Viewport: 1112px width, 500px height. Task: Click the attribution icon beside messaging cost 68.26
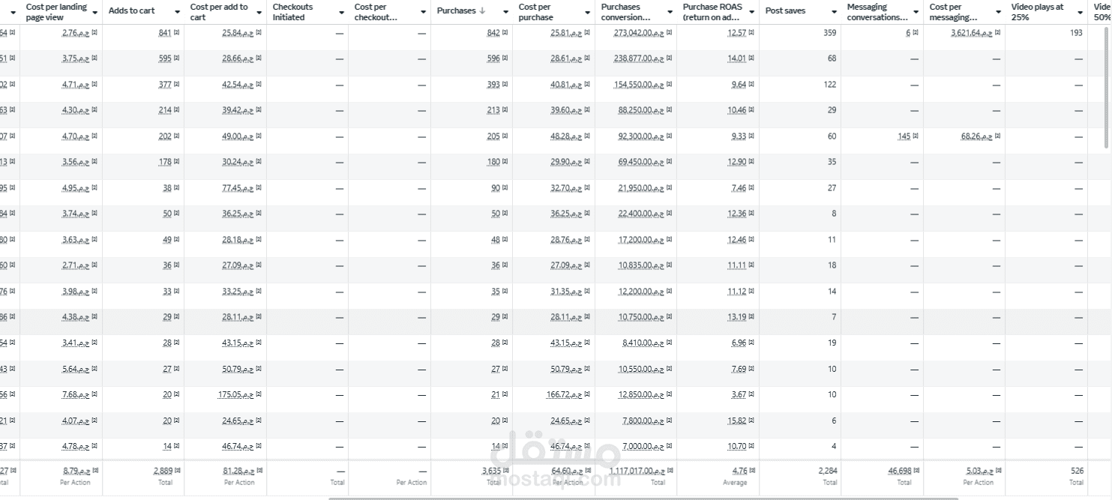[x=998, y=136]
